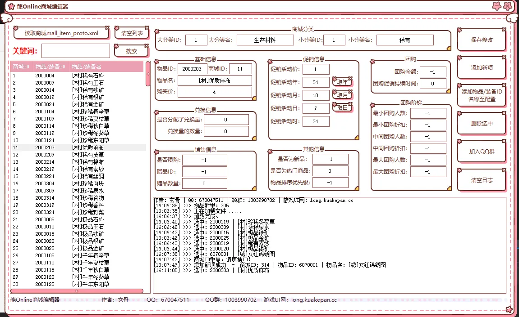The width and height of the screenshot is (519, 317).
Task: Click the 搜索 search button
Action: [131, 51]
